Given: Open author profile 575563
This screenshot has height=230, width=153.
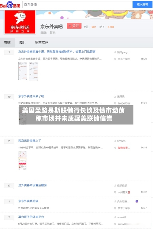Looking at the screenshot, I should (121, 141).
